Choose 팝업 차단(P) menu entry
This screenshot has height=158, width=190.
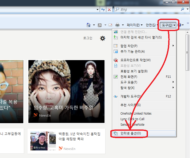[129, 46]
